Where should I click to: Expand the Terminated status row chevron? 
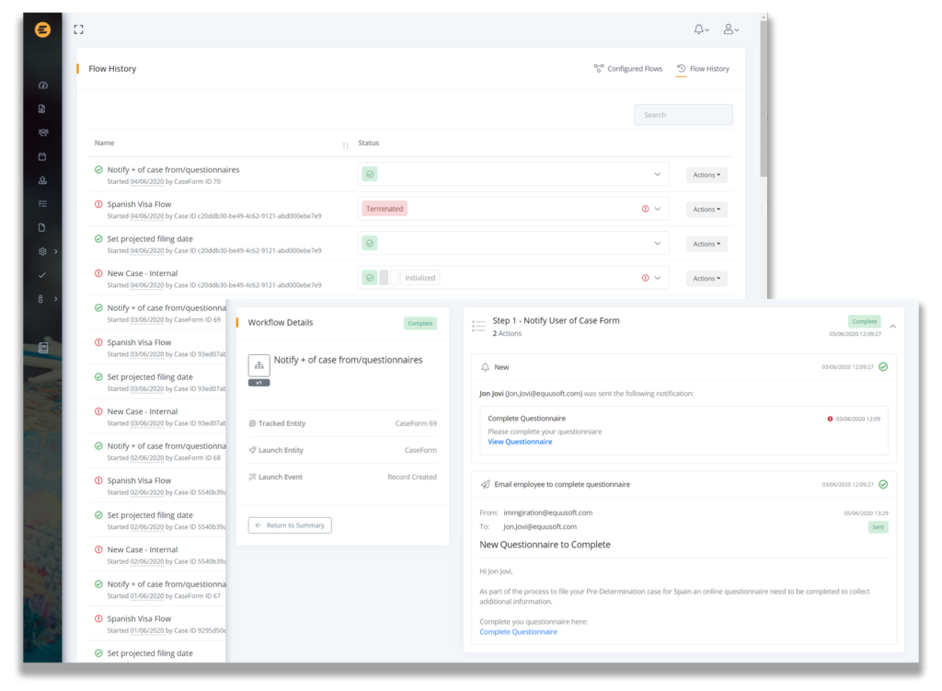click(x=658, y=209)
